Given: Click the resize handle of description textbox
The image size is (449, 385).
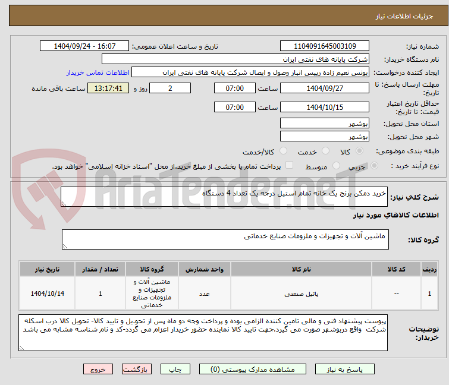Looking at the screenshot, I should [x=64, y=204].
